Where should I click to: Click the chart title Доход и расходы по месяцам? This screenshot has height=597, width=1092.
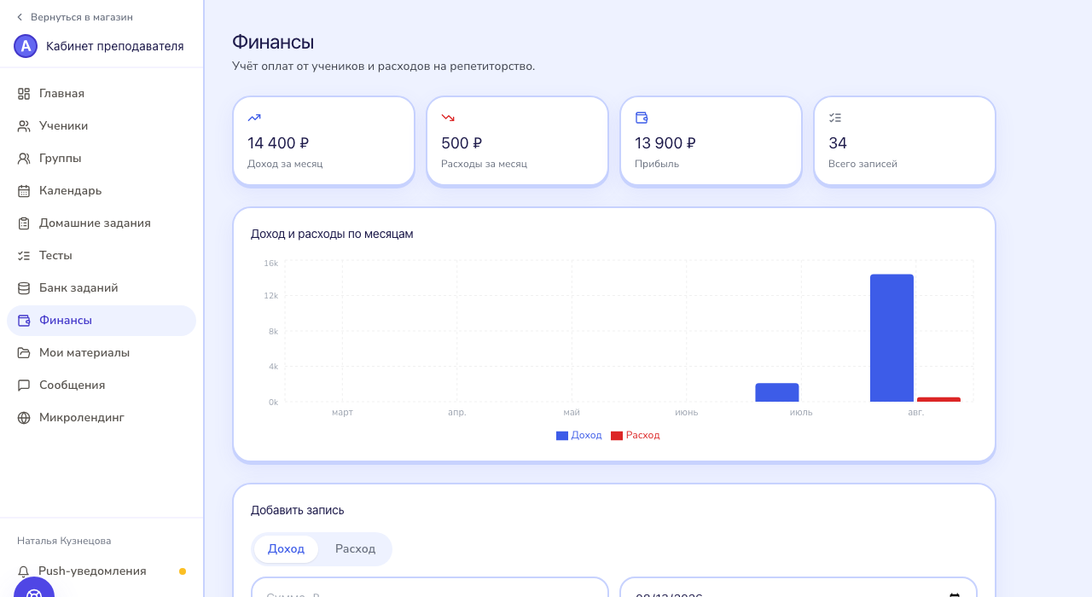point(332,234)
